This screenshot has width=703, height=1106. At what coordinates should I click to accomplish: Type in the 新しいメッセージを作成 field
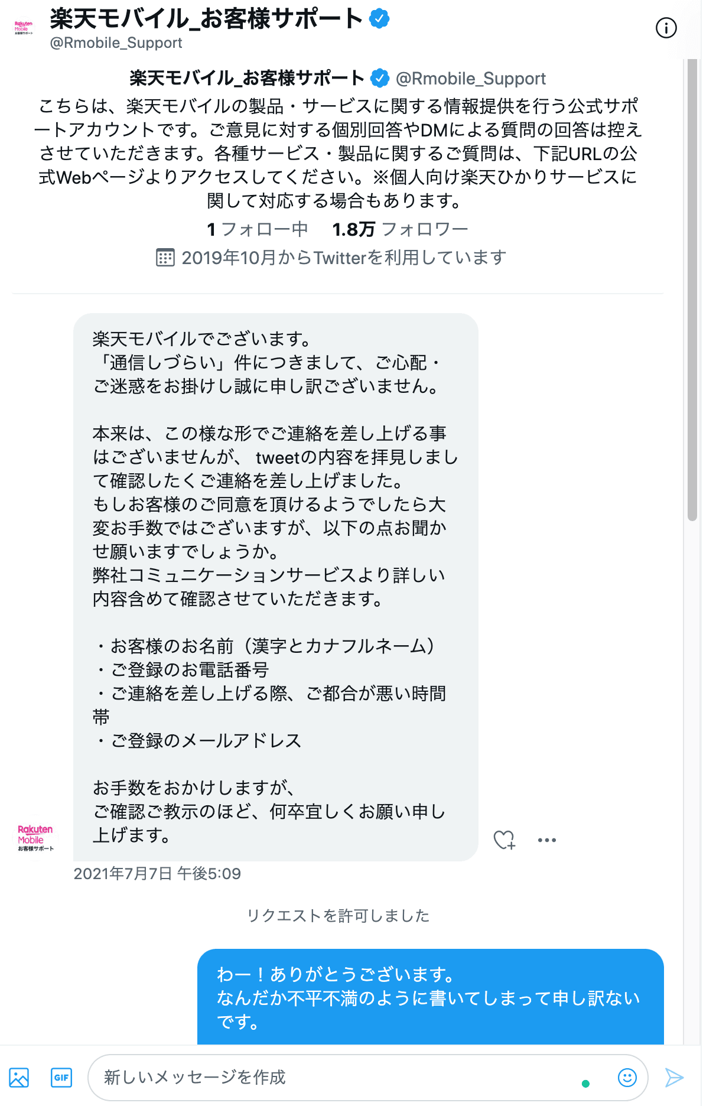point(337,1078)
